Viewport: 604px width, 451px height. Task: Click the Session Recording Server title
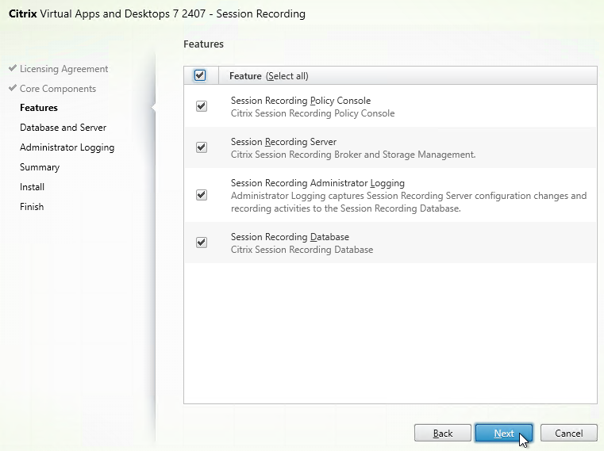click(283, 142)
